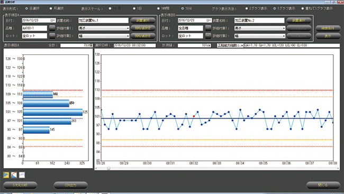Click the ellipsis button beside 全品種 in panel B
Viewport: 344px width, 194px height.
[208, 28]
